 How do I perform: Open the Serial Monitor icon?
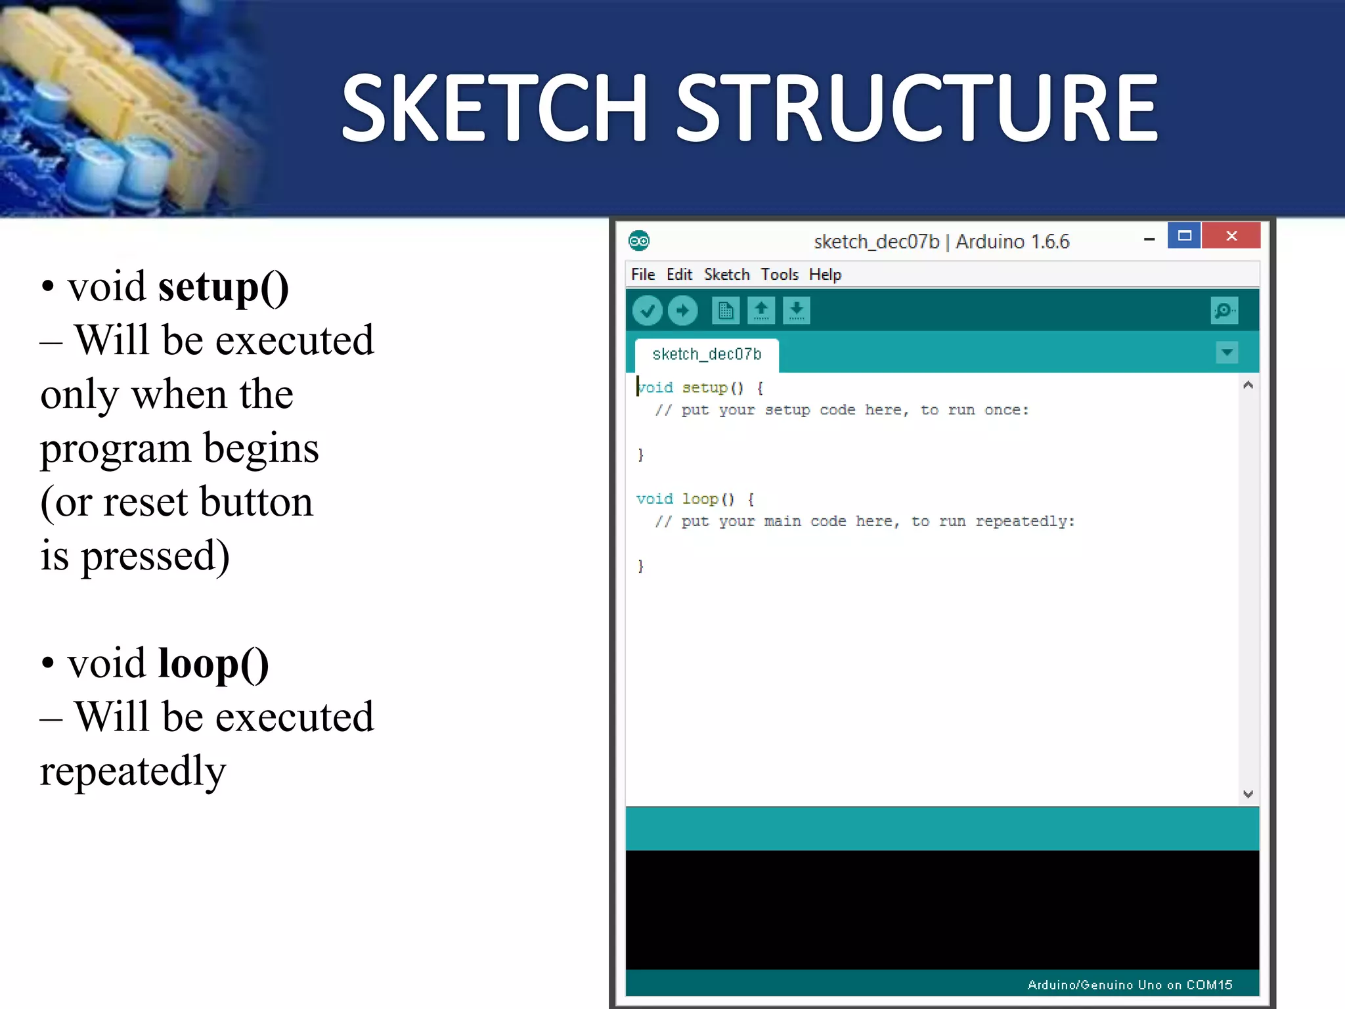pyautogui.click(x=1224, y=311)
